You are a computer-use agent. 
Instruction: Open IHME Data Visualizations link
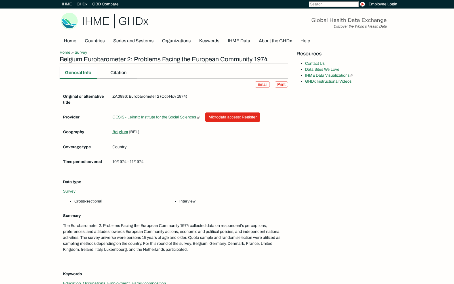tap(327, 76)
